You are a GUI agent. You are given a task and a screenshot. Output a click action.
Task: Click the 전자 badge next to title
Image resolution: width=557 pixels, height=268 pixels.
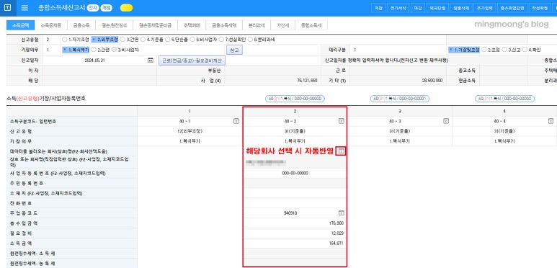point(92,8)
